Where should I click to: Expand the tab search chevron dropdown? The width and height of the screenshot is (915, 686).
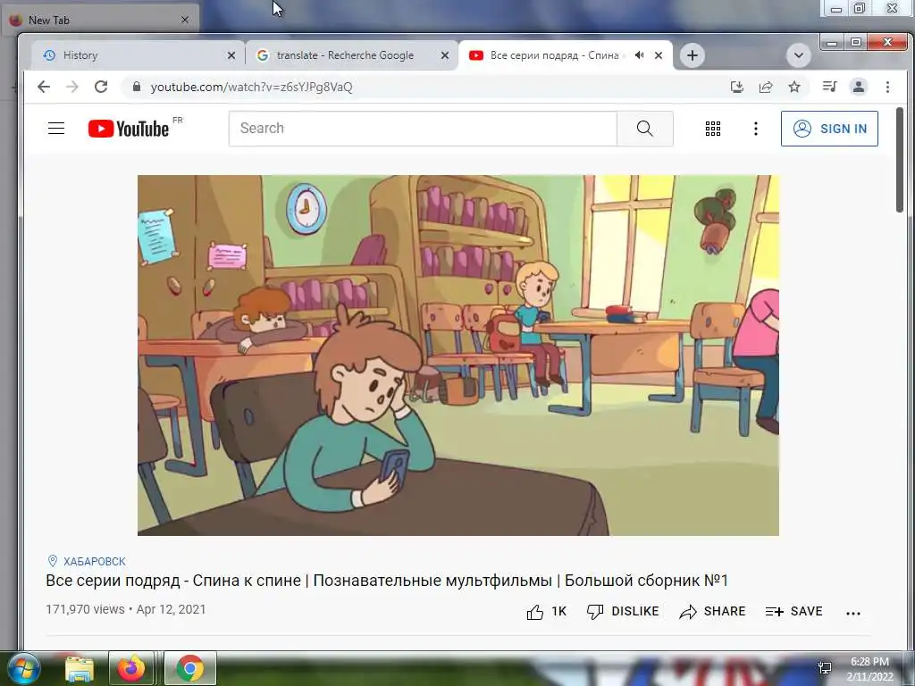[798, 55]
